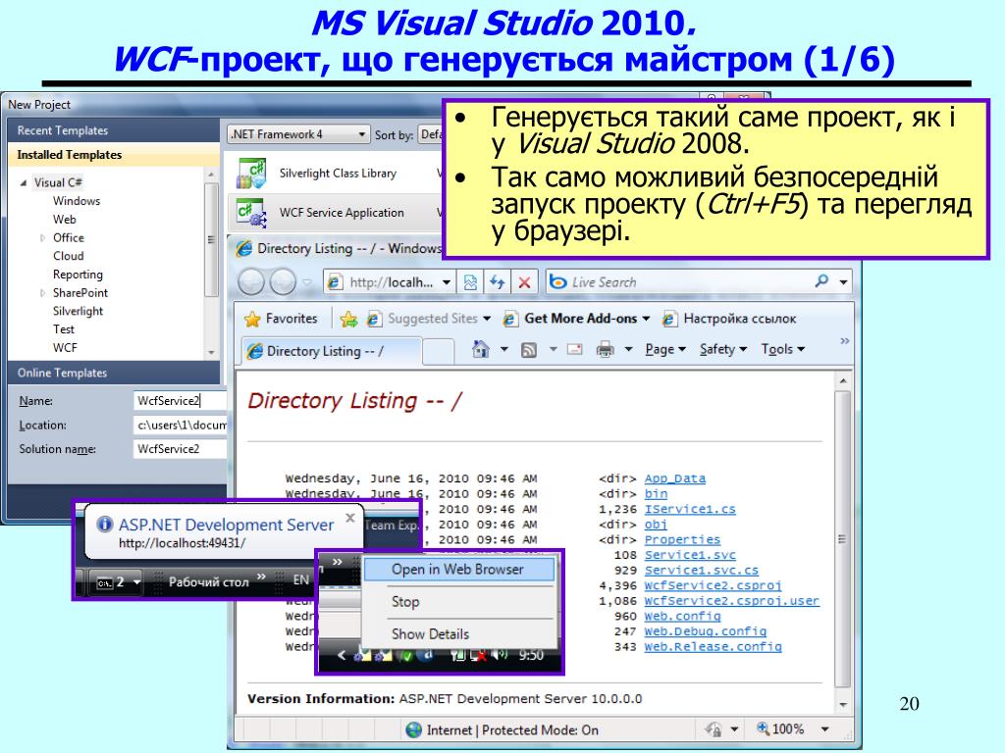Open the WcfService2.csproj link
Screen dimensions: 1005x753
(713, 586)
